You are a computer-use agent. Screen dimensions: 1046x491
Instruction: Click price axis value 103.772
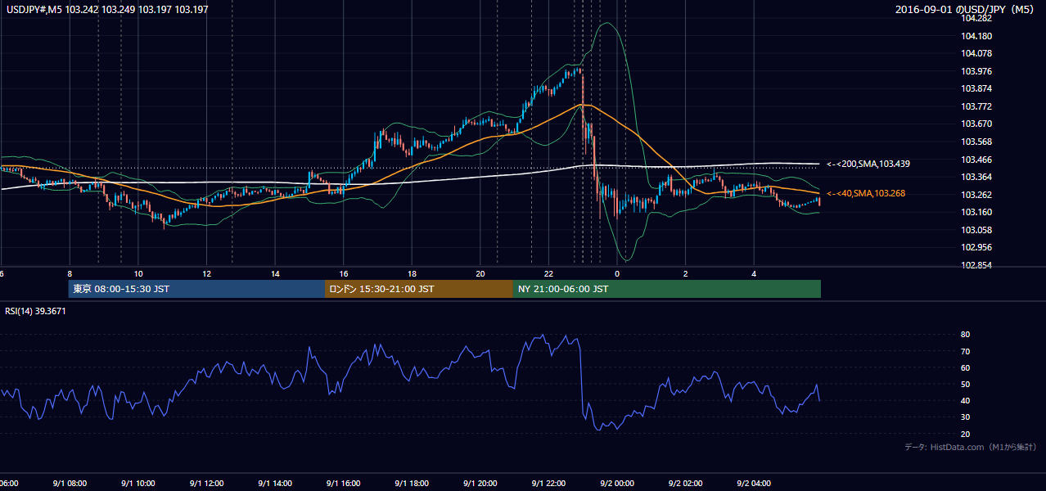[x=977, y=106]
